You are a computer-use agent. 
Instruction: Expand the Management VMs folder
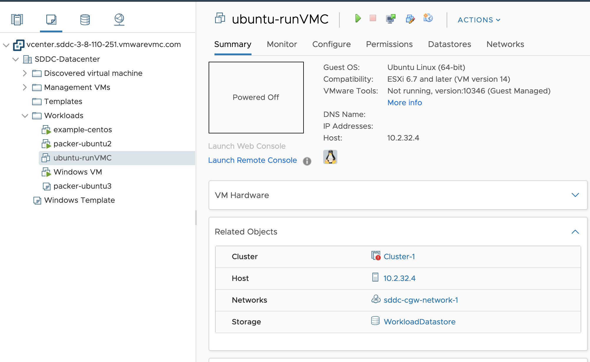coord(25,87)
